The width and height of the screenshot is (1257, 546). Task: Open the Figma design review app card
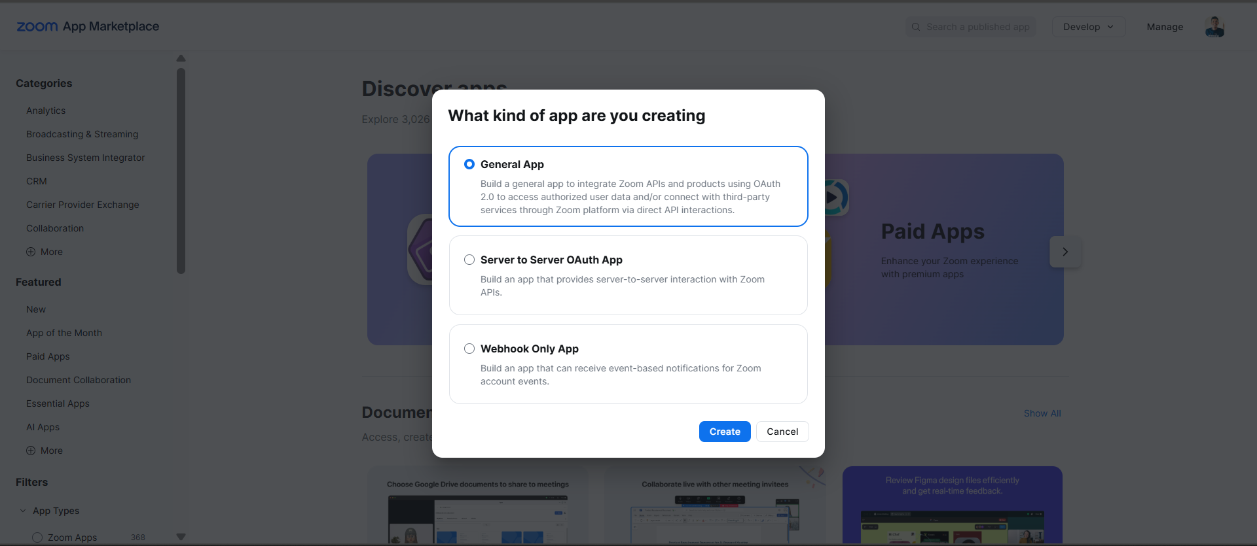(x=953, y=505)
